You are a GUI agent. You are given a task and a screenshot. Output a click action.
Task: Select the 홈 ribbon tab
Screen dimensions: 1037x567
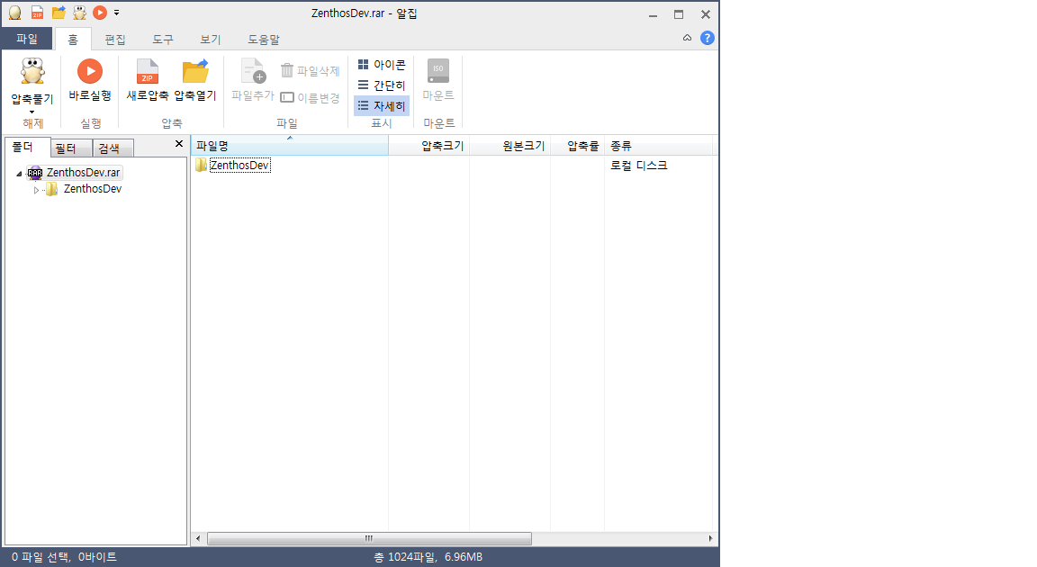[73, 40]
